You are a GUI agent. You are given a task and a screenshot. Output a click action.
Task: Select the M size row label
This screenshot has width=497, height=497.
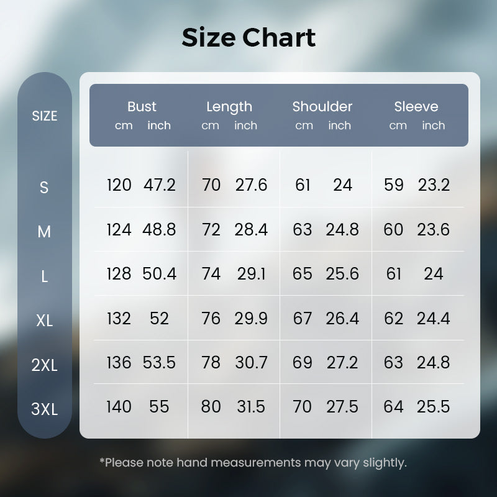[x=44, y=232]
